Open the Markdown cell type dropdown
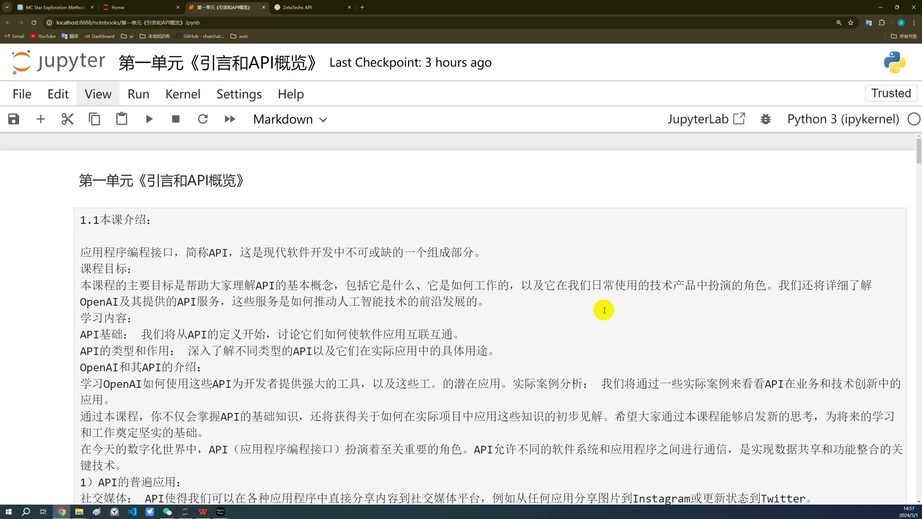 (x=290, y=119)
